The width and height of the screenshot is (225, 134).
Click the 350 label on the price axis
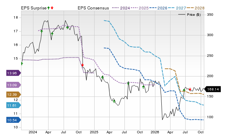tap(210, 15)
